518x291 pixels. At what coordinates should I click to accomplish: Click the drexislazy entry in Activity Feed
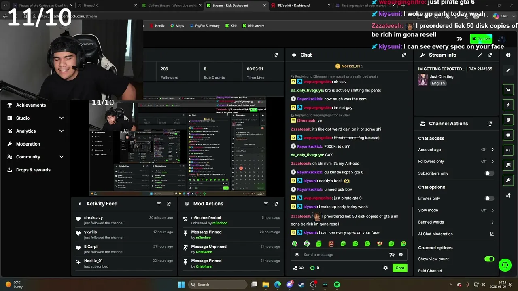(x=124, y=220)
